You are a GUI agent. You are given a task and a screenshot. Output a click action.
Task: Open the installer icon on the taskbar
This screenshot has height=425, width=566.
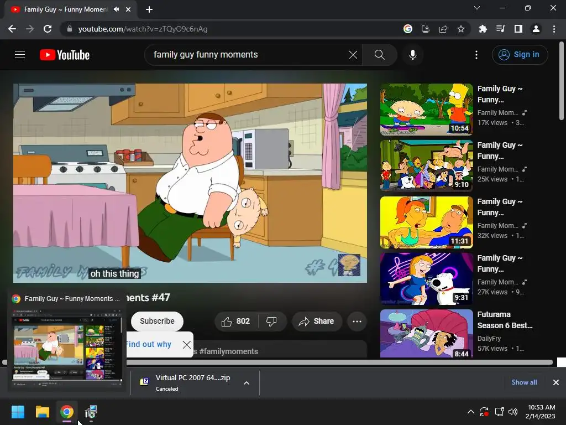91,412
